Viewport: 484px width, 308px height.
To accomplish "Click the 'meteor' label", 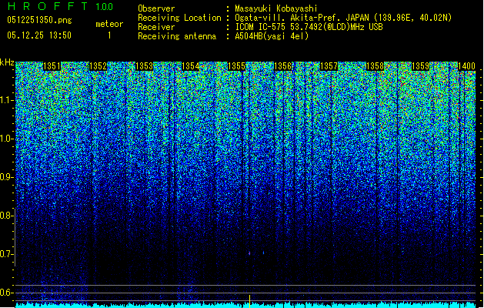I will tap(109, 24).
